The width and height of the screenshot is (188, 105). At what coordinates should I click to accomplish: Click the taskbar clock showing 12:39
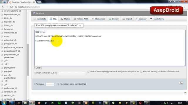click(180, 103)
